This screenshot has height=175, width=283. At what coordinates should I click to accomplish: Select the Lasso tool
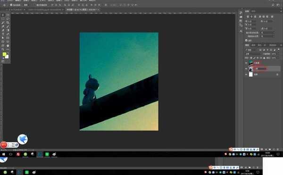point(8,19)
